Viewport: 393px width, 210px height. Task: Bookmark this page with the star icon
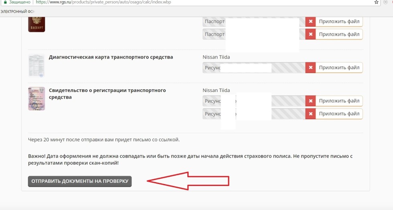(x=376, y=2)
